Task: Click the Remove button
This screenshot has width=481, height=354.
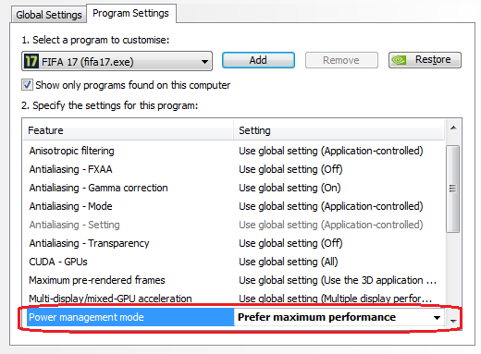Action: tap(341, 60)
